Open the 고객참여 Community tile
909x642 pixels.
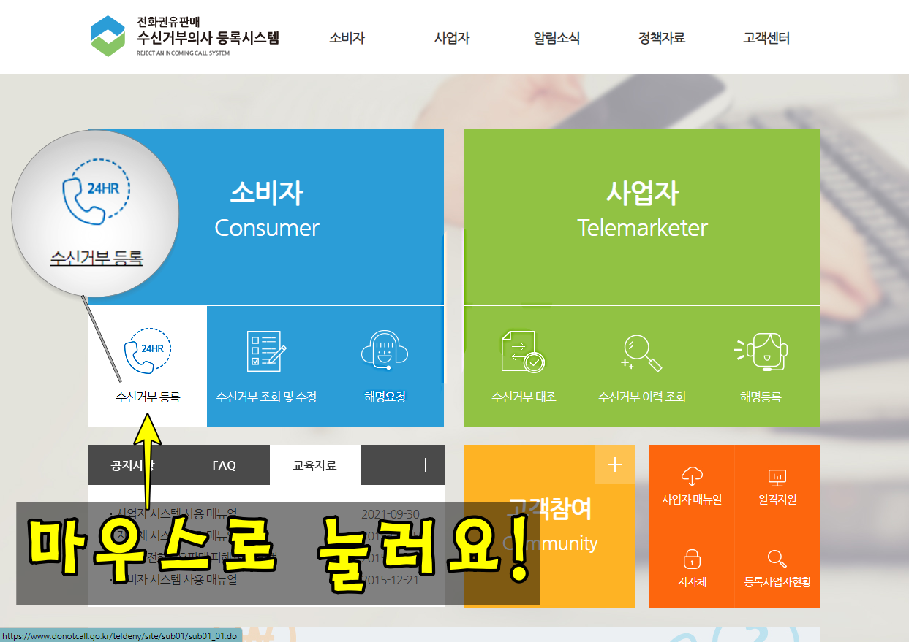(549, 526)
